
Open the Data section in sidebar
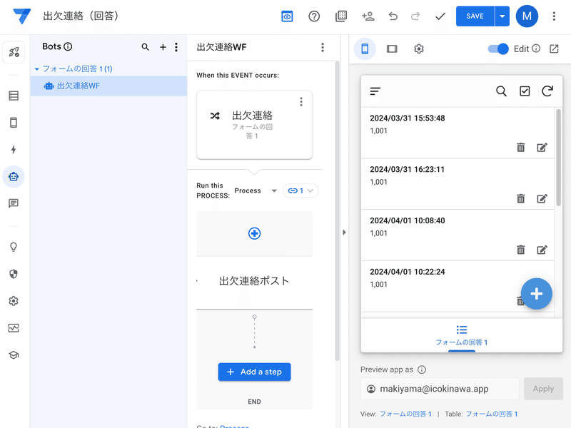coord(14,96)
